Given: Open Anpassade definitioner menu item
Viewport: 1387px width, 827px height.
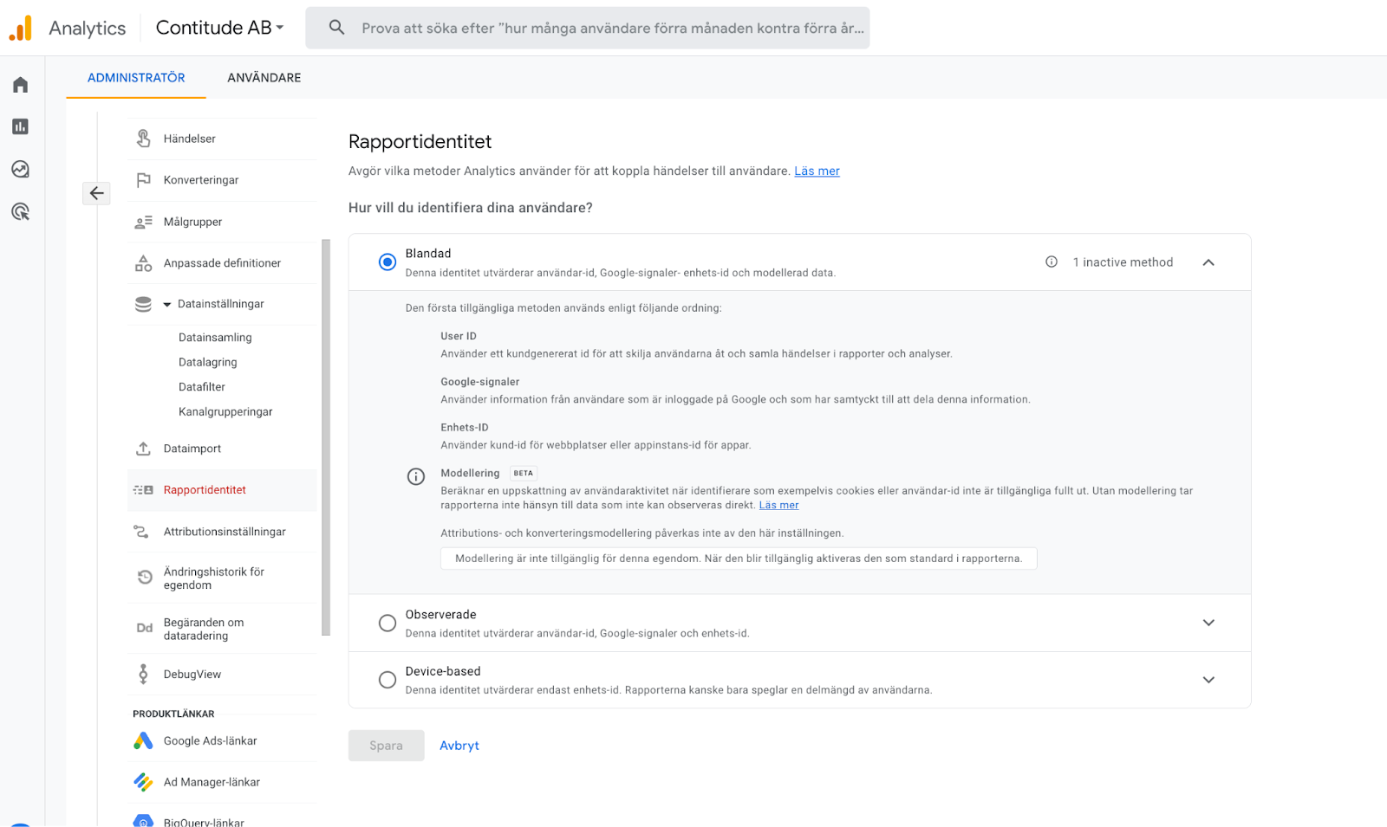Looking at the screenshot, I should click(x=222, y=263).
